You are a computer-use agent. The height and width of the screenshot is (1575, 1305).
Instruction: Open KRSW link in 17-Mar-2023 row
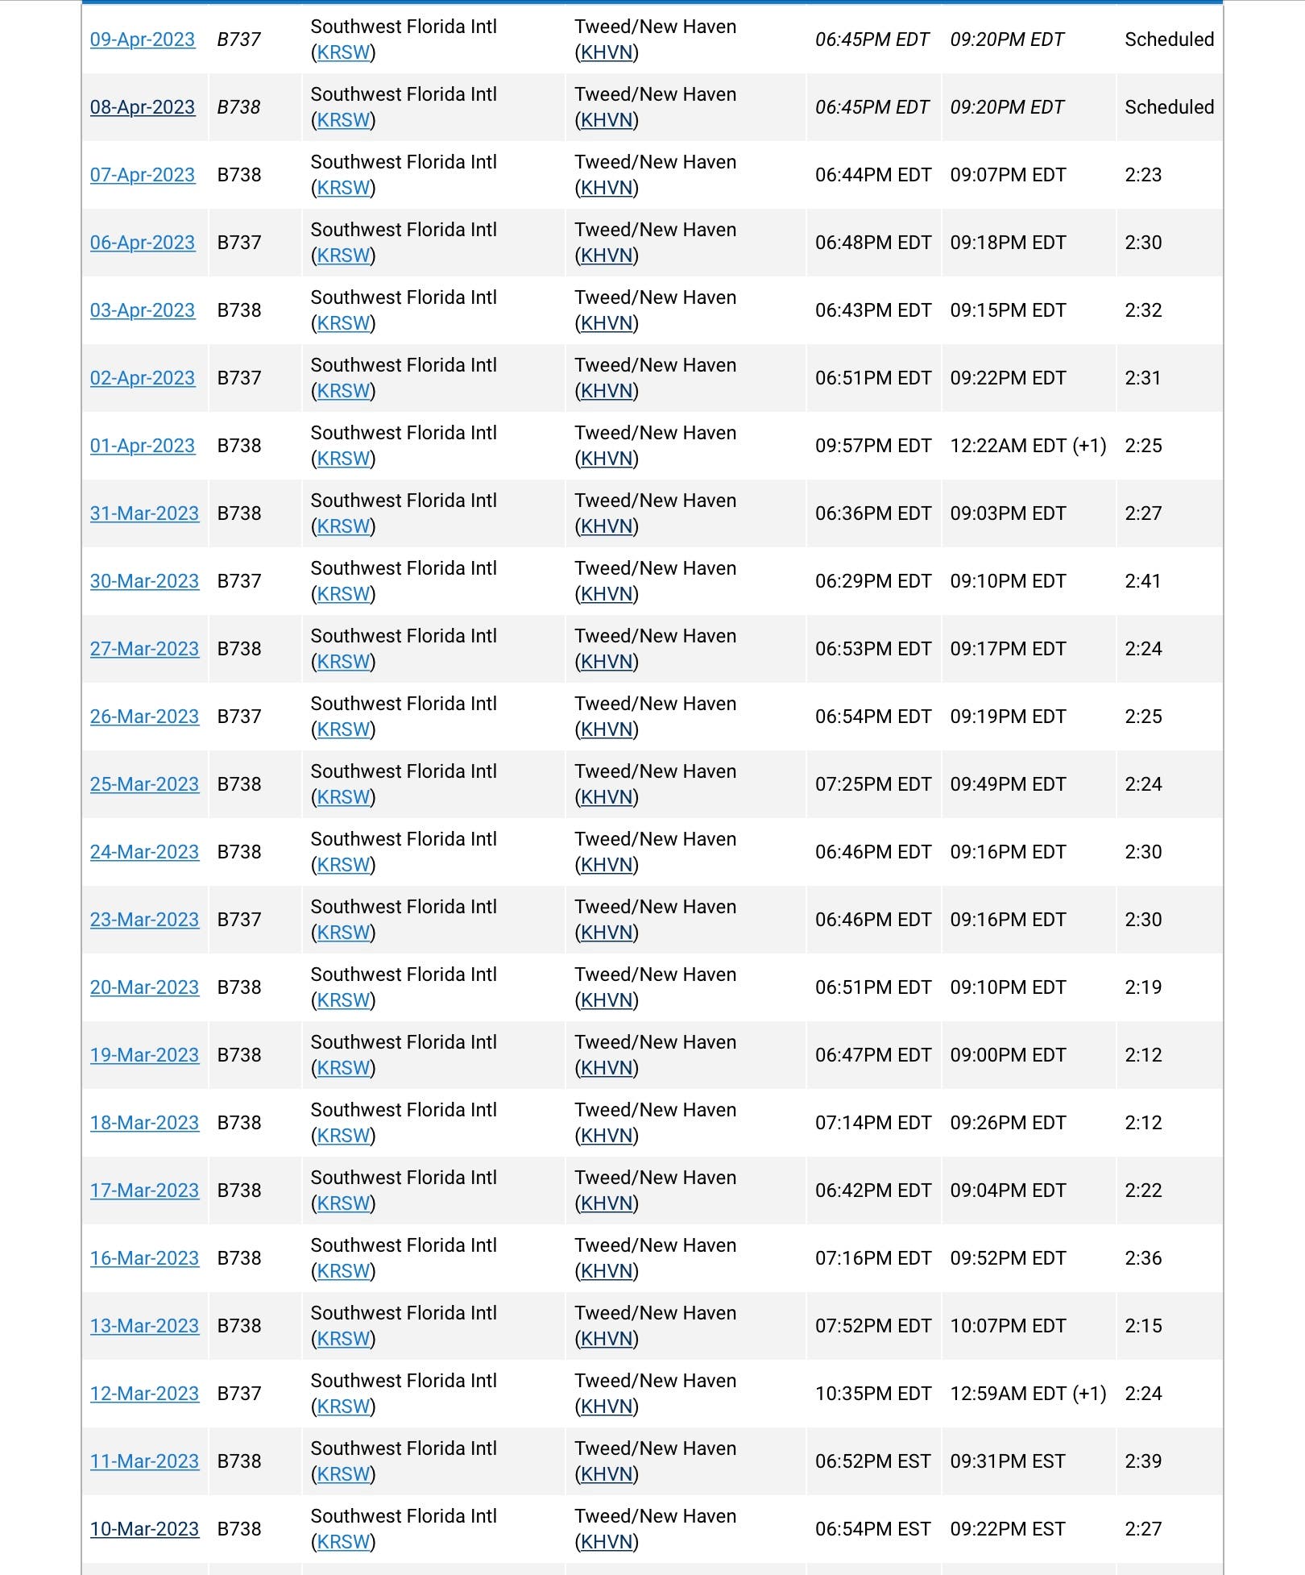[343, 1203]
